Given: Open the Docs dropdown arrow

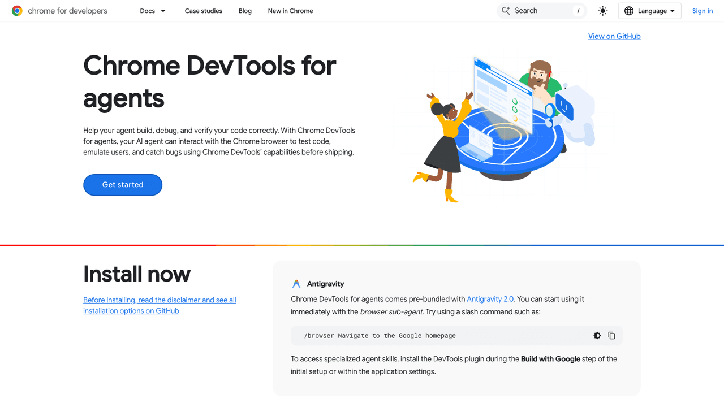Looking at the screenshot, I should [x=163, y=11].
